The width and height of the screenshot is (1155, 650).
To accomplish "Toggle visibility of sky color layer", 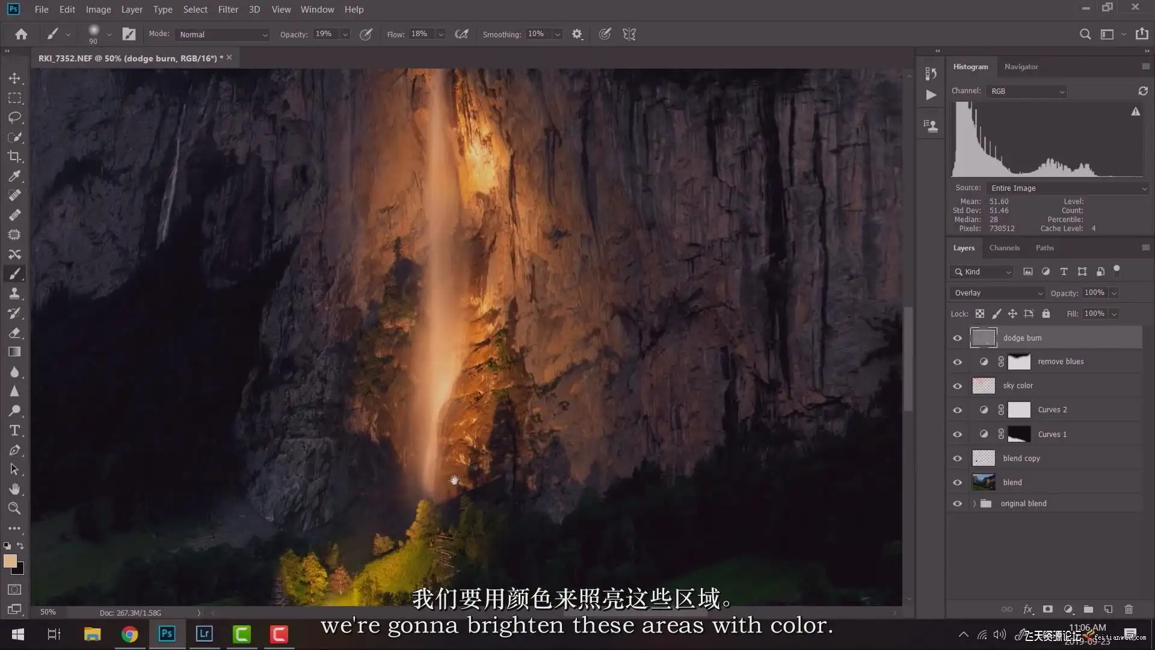I will (957, 386).
